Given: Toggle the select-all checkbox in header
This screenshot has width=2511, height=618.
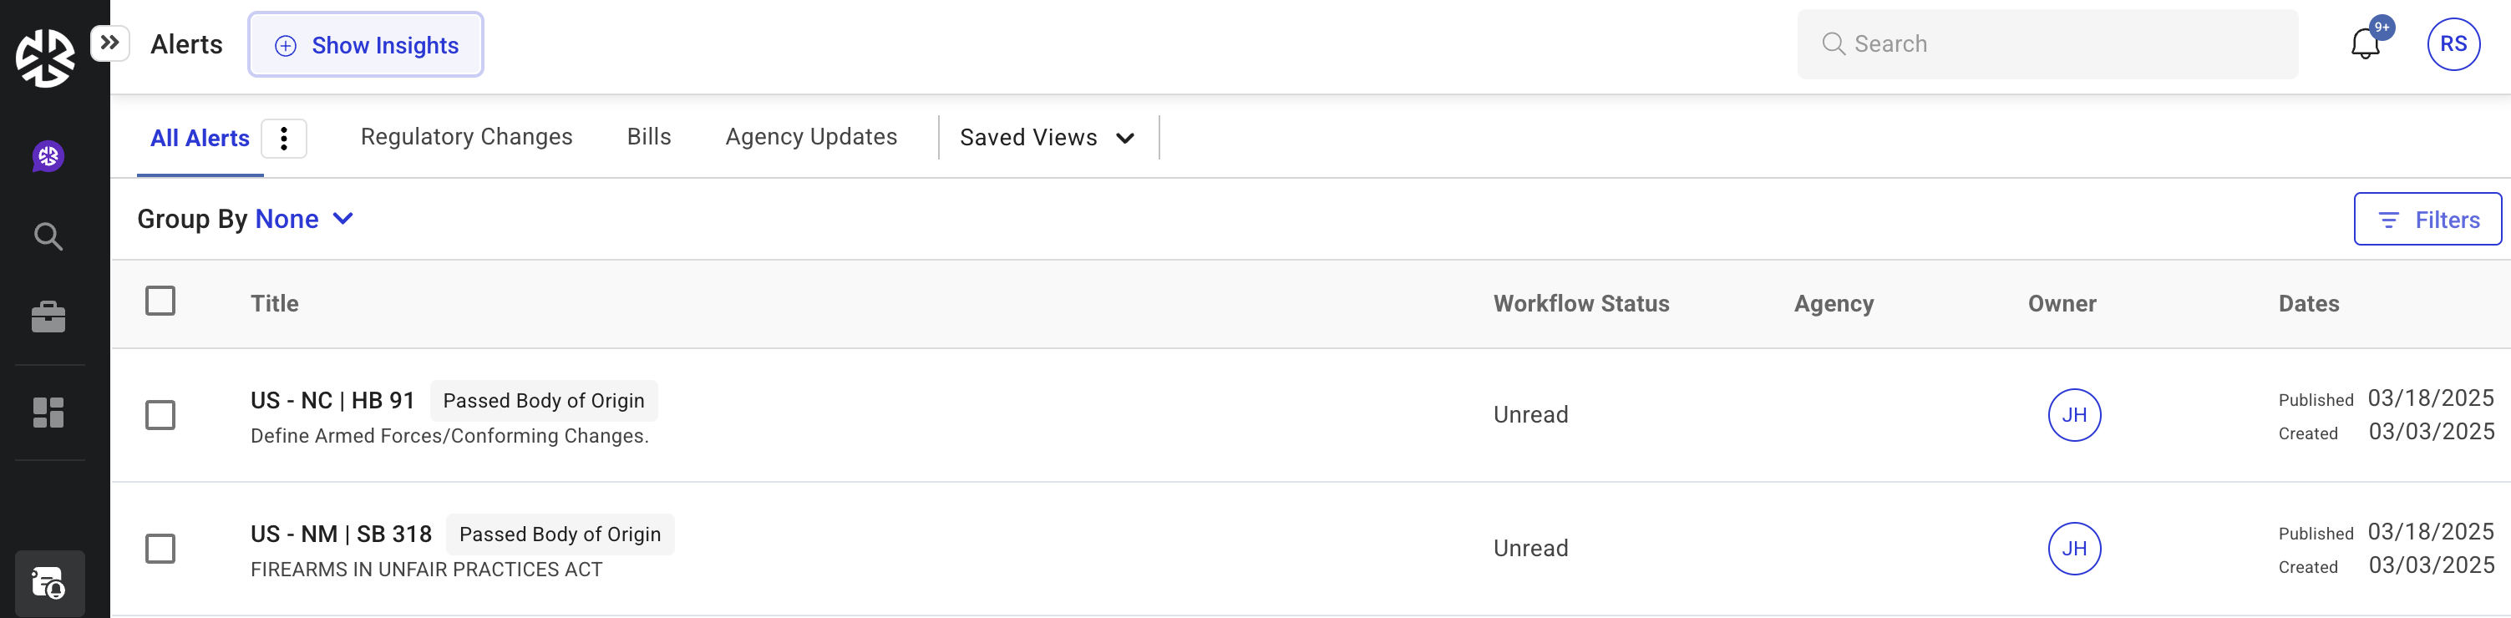Looking at the screenshot, I should click(160, 300).
